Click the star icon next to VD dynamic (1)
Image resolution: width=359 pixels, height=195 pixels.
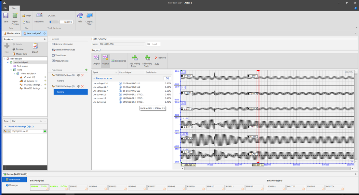point(45,81)
